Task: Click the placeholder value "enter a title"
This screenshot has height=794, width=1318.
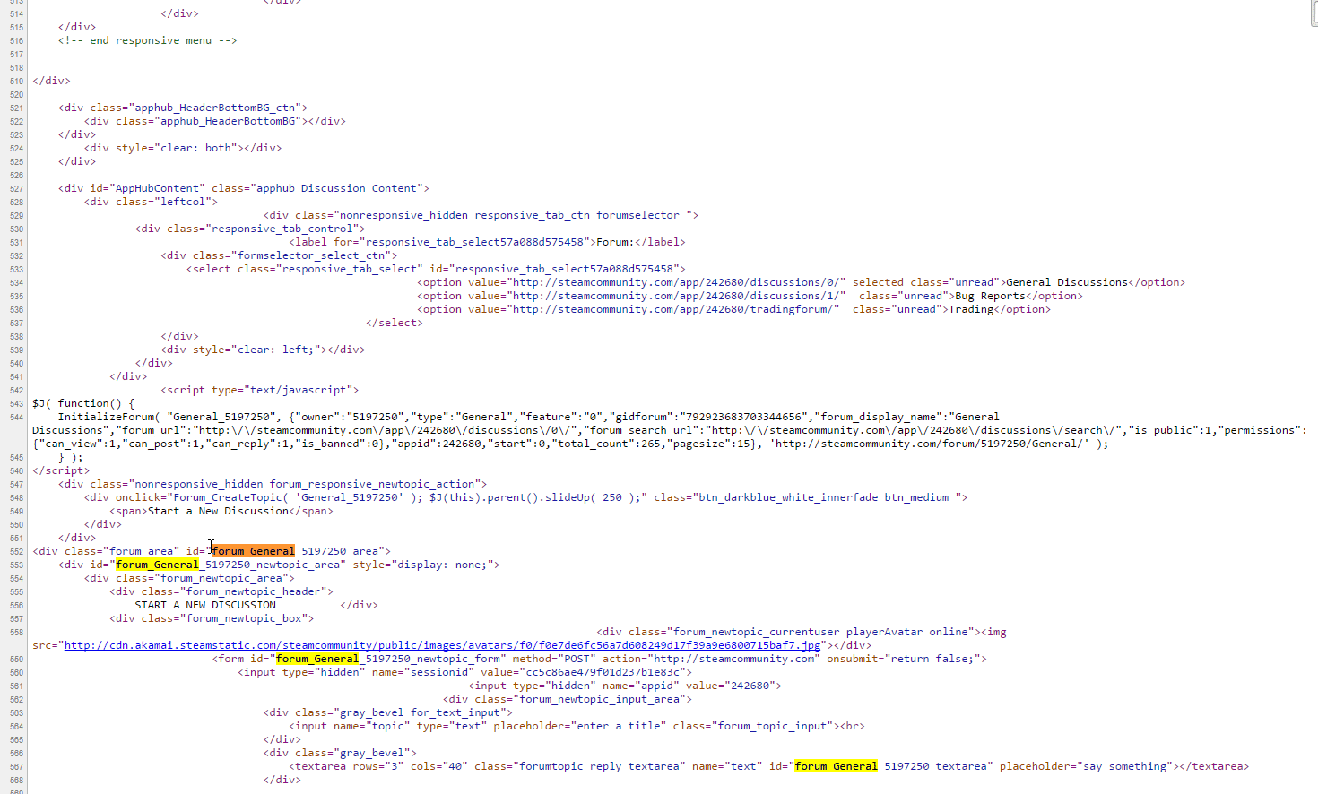Action: pos(618,726)
